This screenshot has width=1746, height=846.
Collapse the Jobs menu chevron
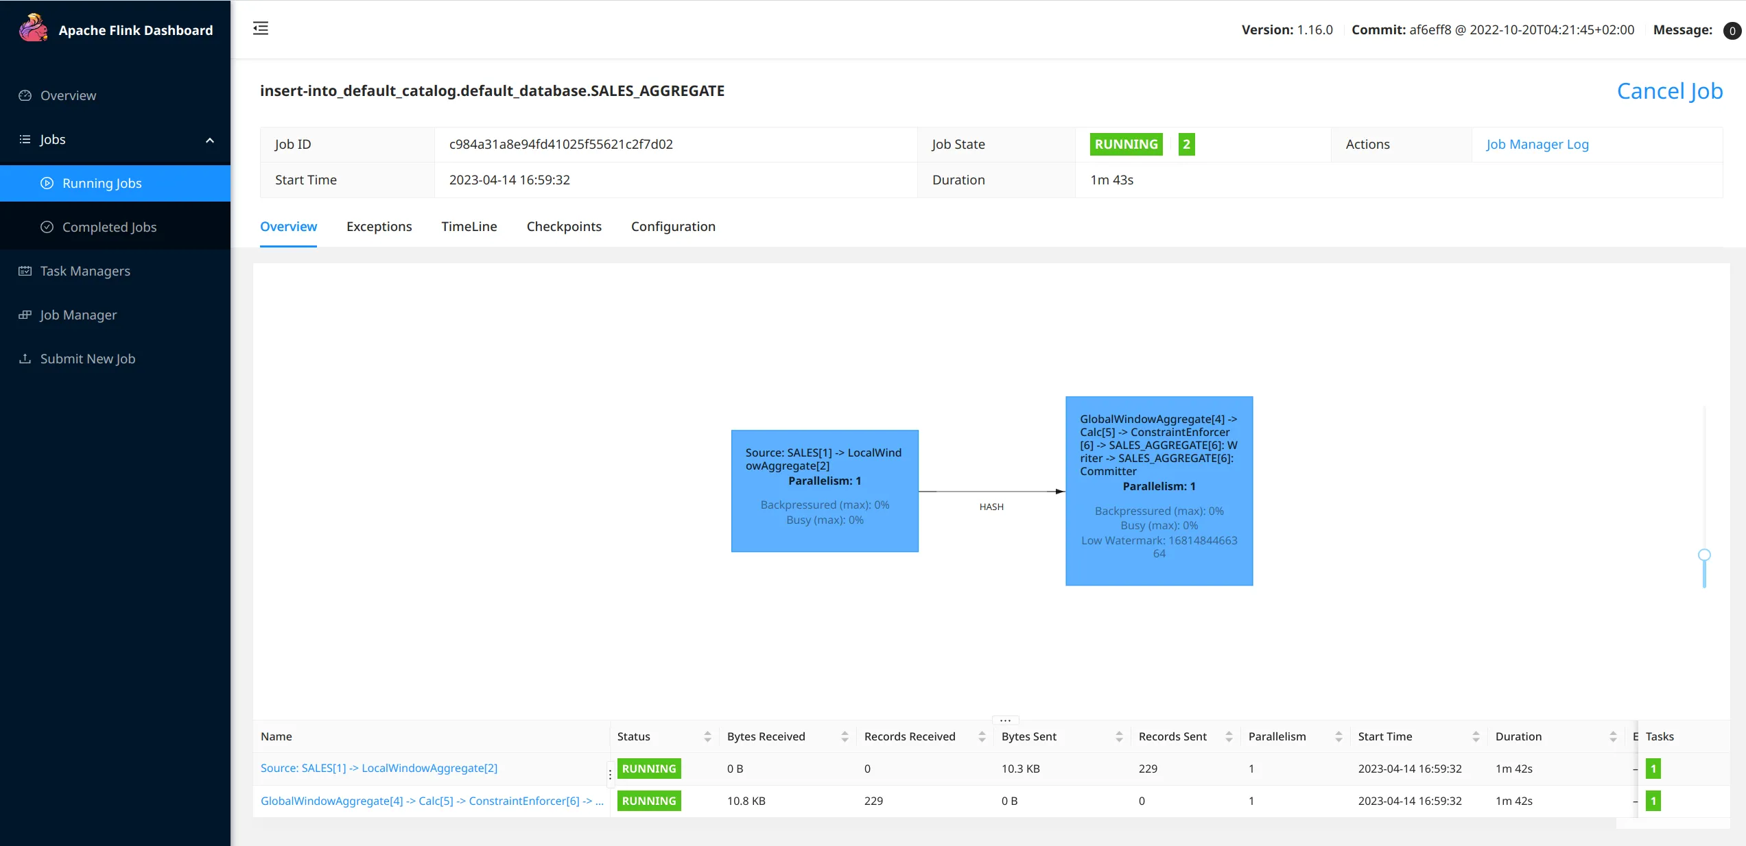[210, 140]
